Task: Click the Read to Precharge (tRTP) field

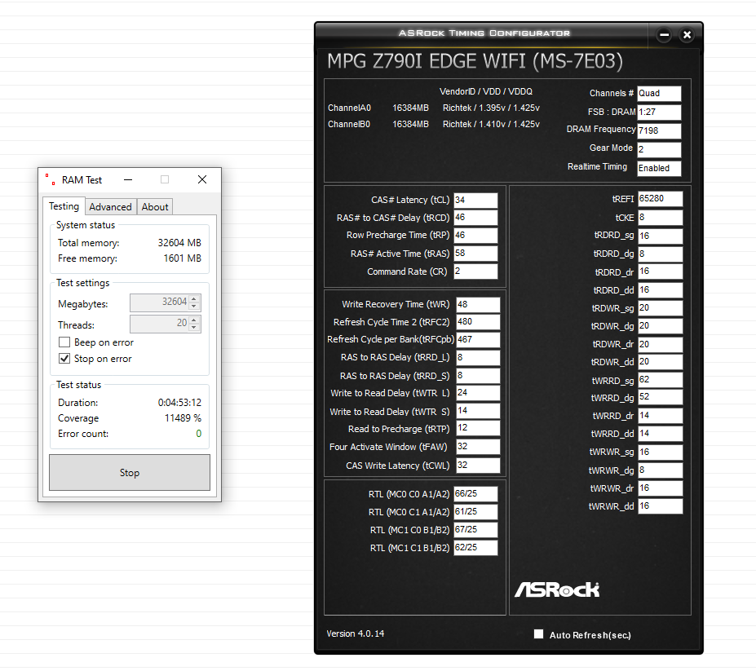Action: (478, 428)
